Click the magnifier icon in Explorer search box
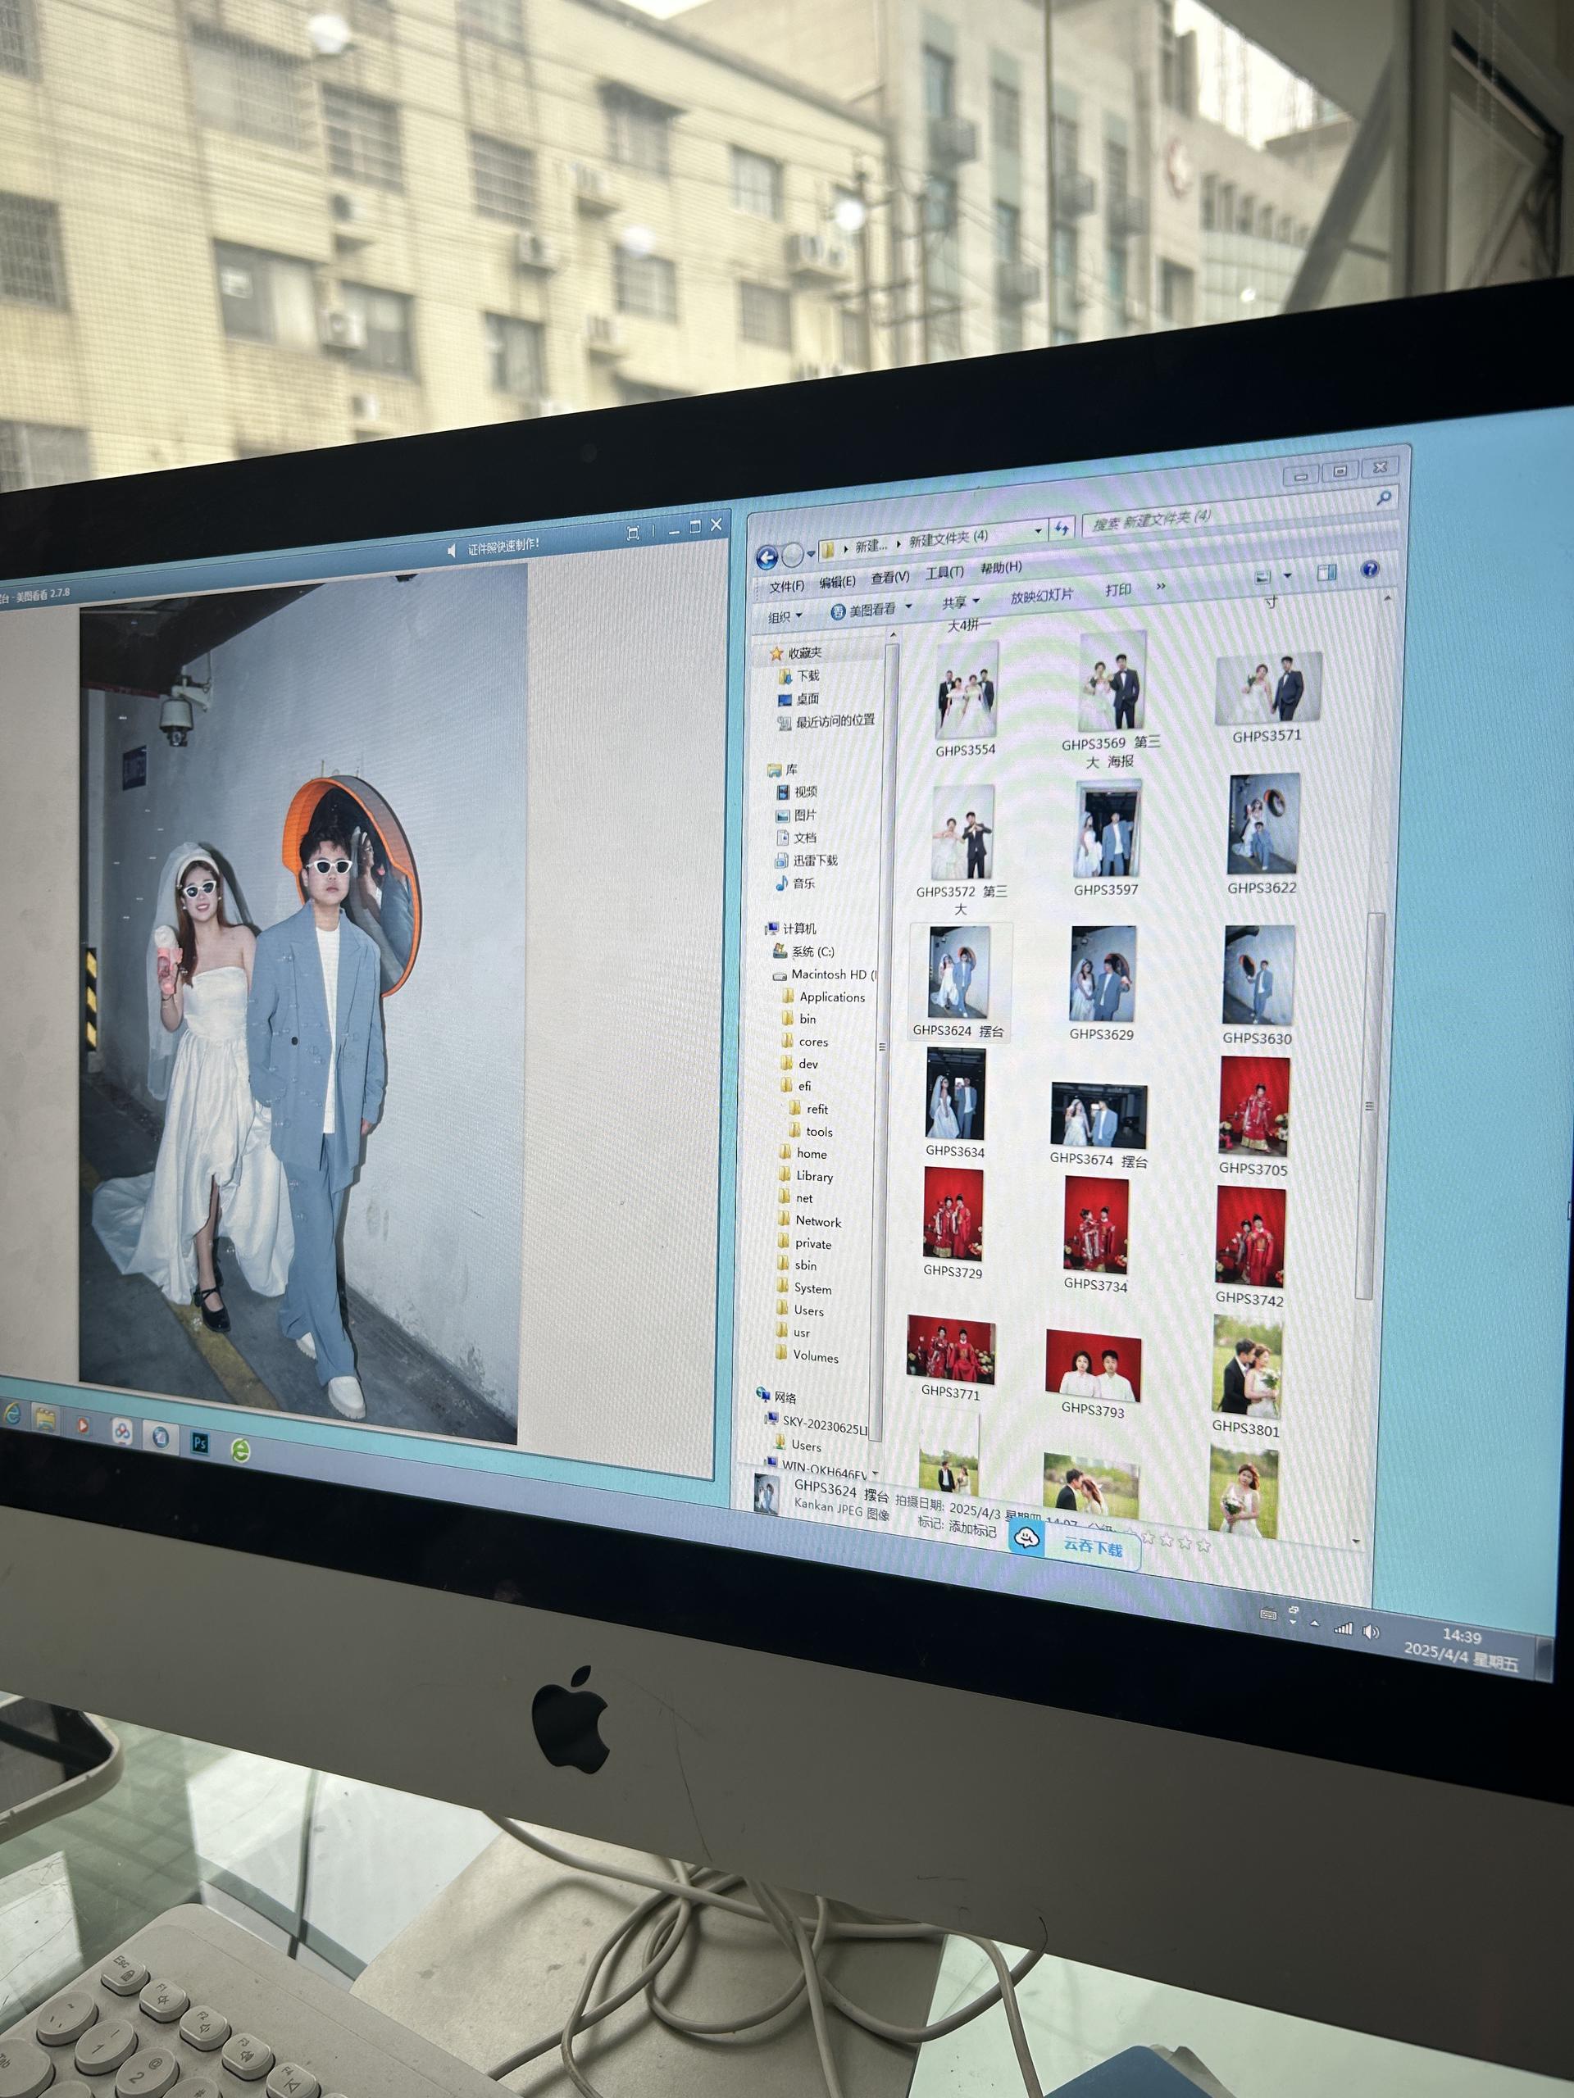1574x2098 pixels. click(1385, 497)
